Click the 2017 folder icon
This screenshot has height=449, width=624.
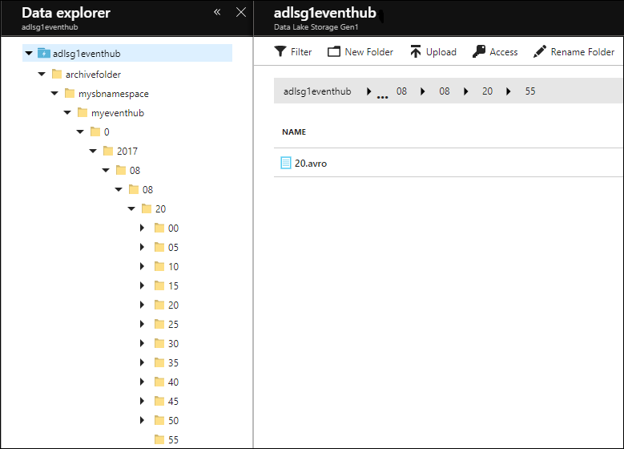[108, 151]
